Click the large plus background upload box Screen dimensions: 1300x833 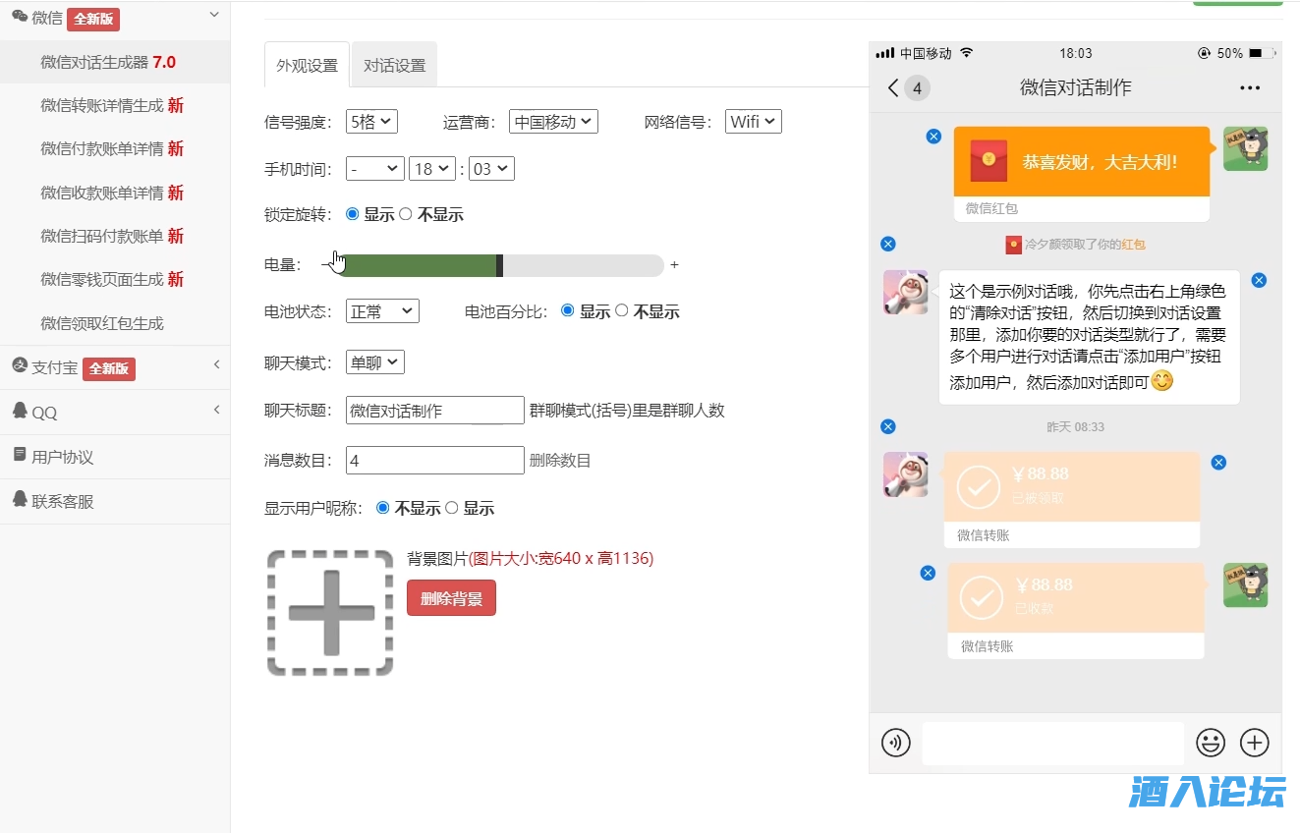click(x=330, y=613)
